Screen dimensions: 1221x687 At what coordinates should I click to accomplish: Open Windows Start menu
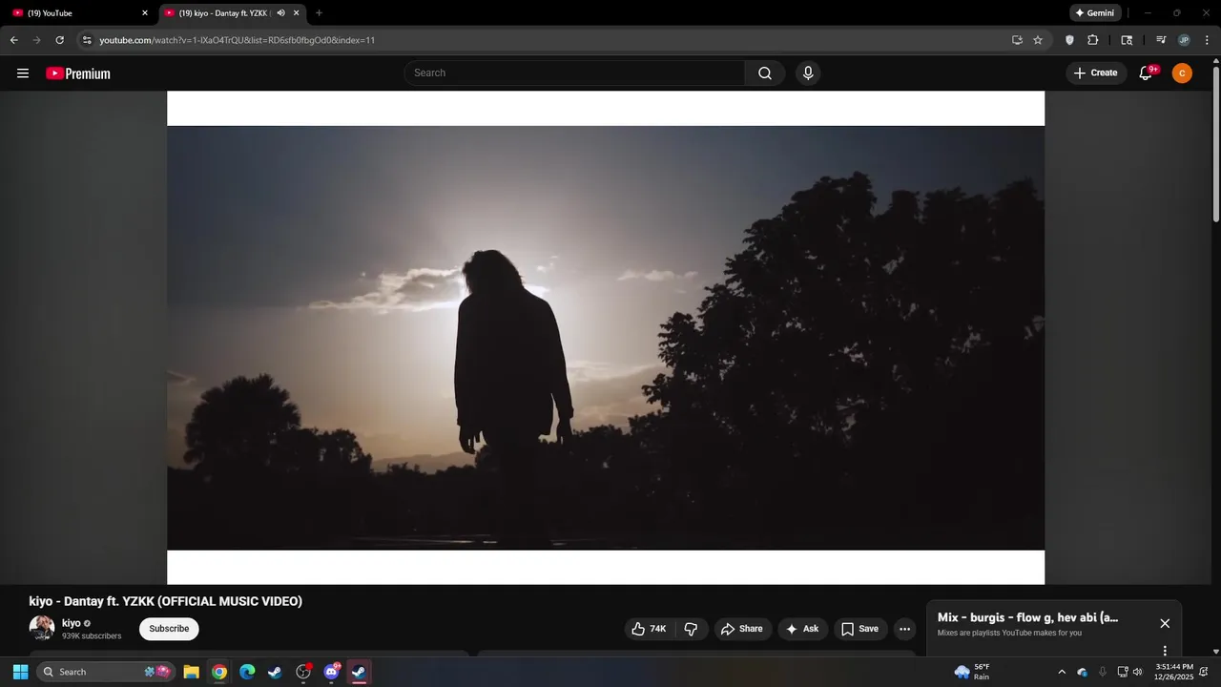point(20,672)
